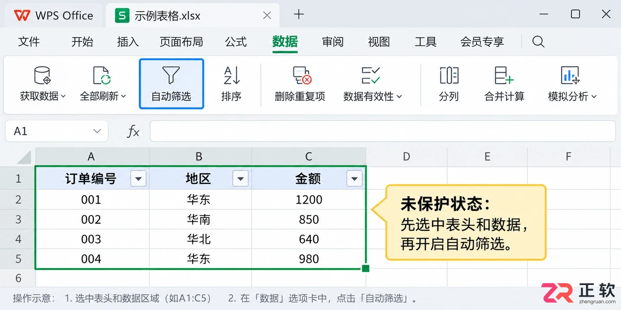The height and width of the screenshot is (310, 621).
Task: Click the cell containing 华北
Action: pos(201,239)
